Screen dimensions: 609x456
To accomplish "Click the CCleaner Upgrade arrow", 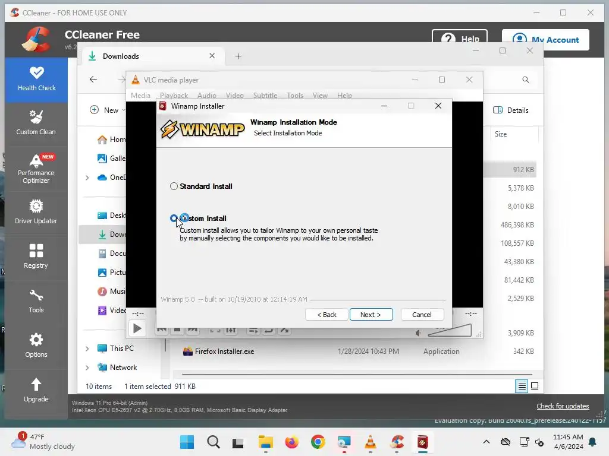I will point(36,384).
